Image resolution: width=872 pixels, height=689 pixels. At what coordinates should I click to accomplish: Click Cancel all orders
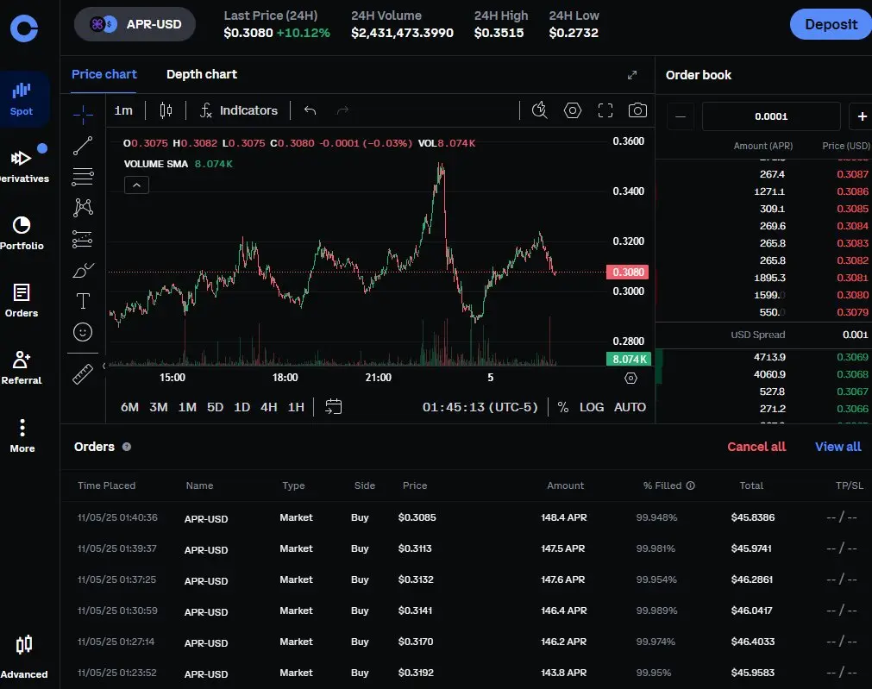coord(756,447)
